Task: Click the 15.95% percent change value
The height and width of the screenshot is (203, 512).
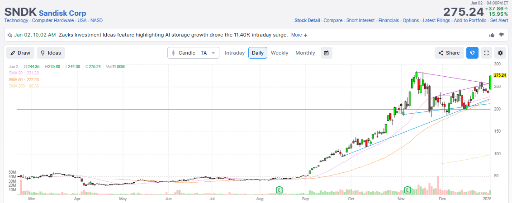Action: [x=498, y=14]
